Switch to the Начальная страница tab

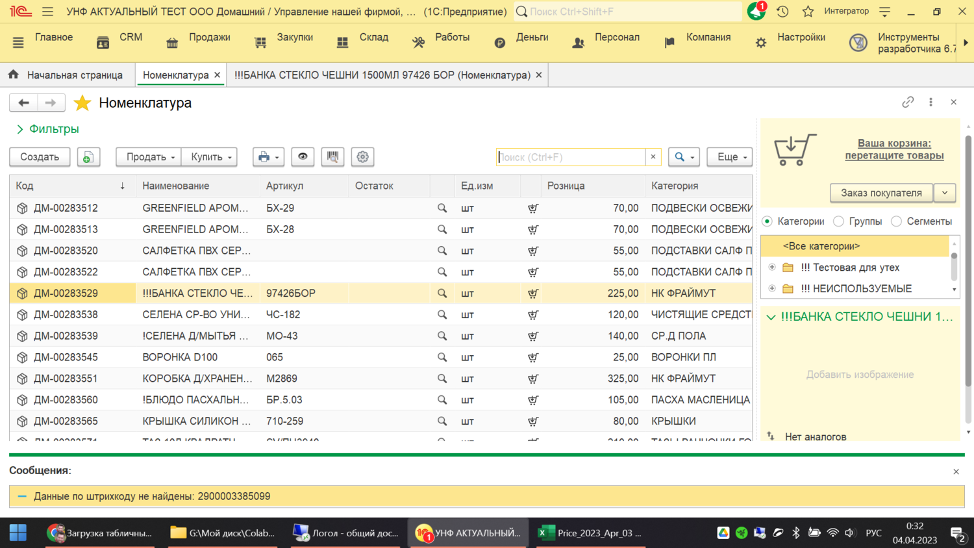tap(67, 75)
